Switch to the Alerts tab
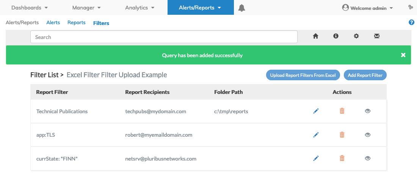Screen dimensions: 417x181 tap(53, 23)
